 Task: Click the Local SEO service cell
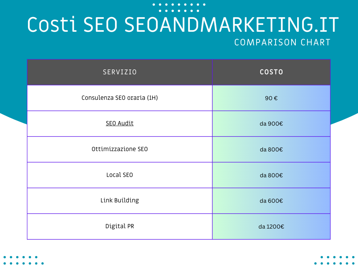(120, 175)
